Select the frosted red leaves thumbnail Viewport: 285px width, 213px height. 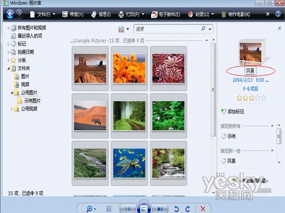[x=168, y=68]
